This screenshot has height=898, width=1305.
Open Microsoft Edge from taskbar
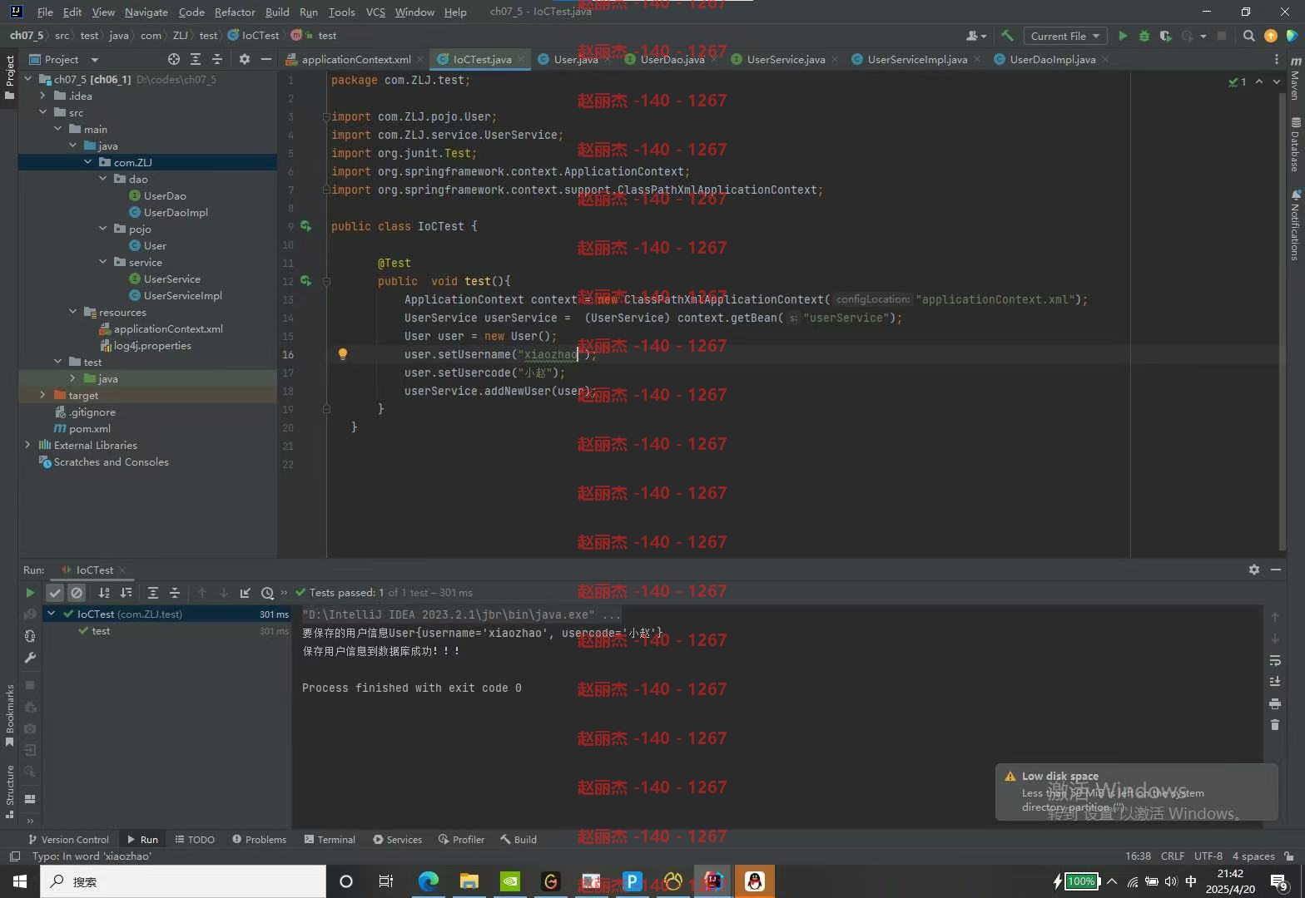pos(429,881)
